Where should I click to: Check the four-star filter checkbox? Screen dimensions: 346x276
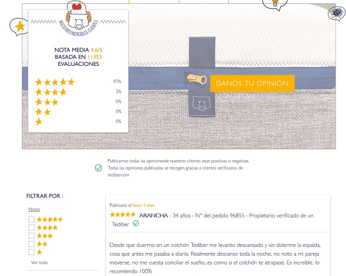(x=31, y=228)
